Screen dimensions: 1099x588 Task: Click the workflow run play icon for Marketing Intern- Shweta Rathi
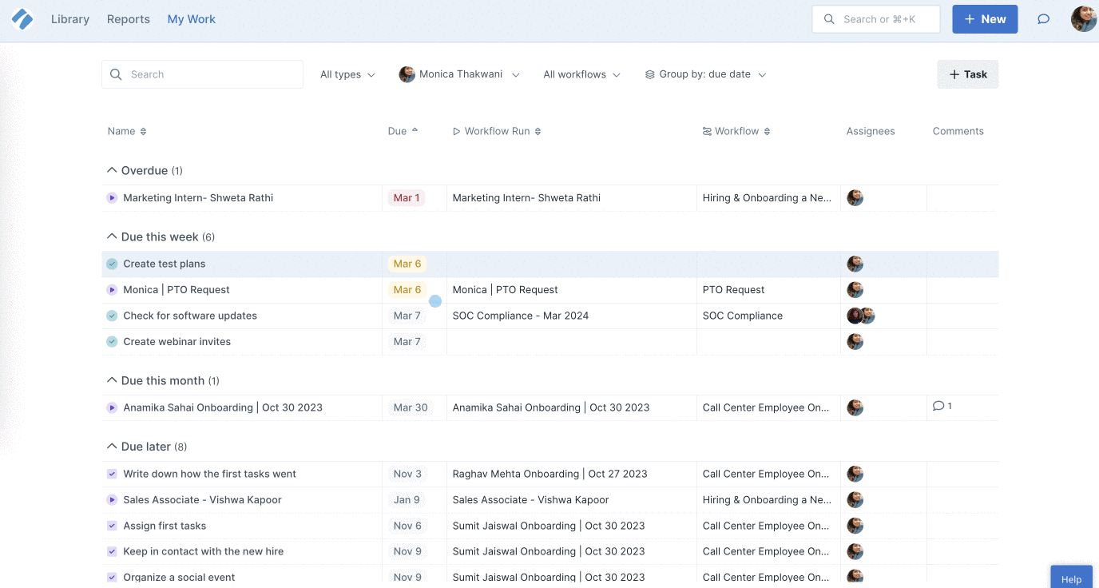[x=112, y=198]
